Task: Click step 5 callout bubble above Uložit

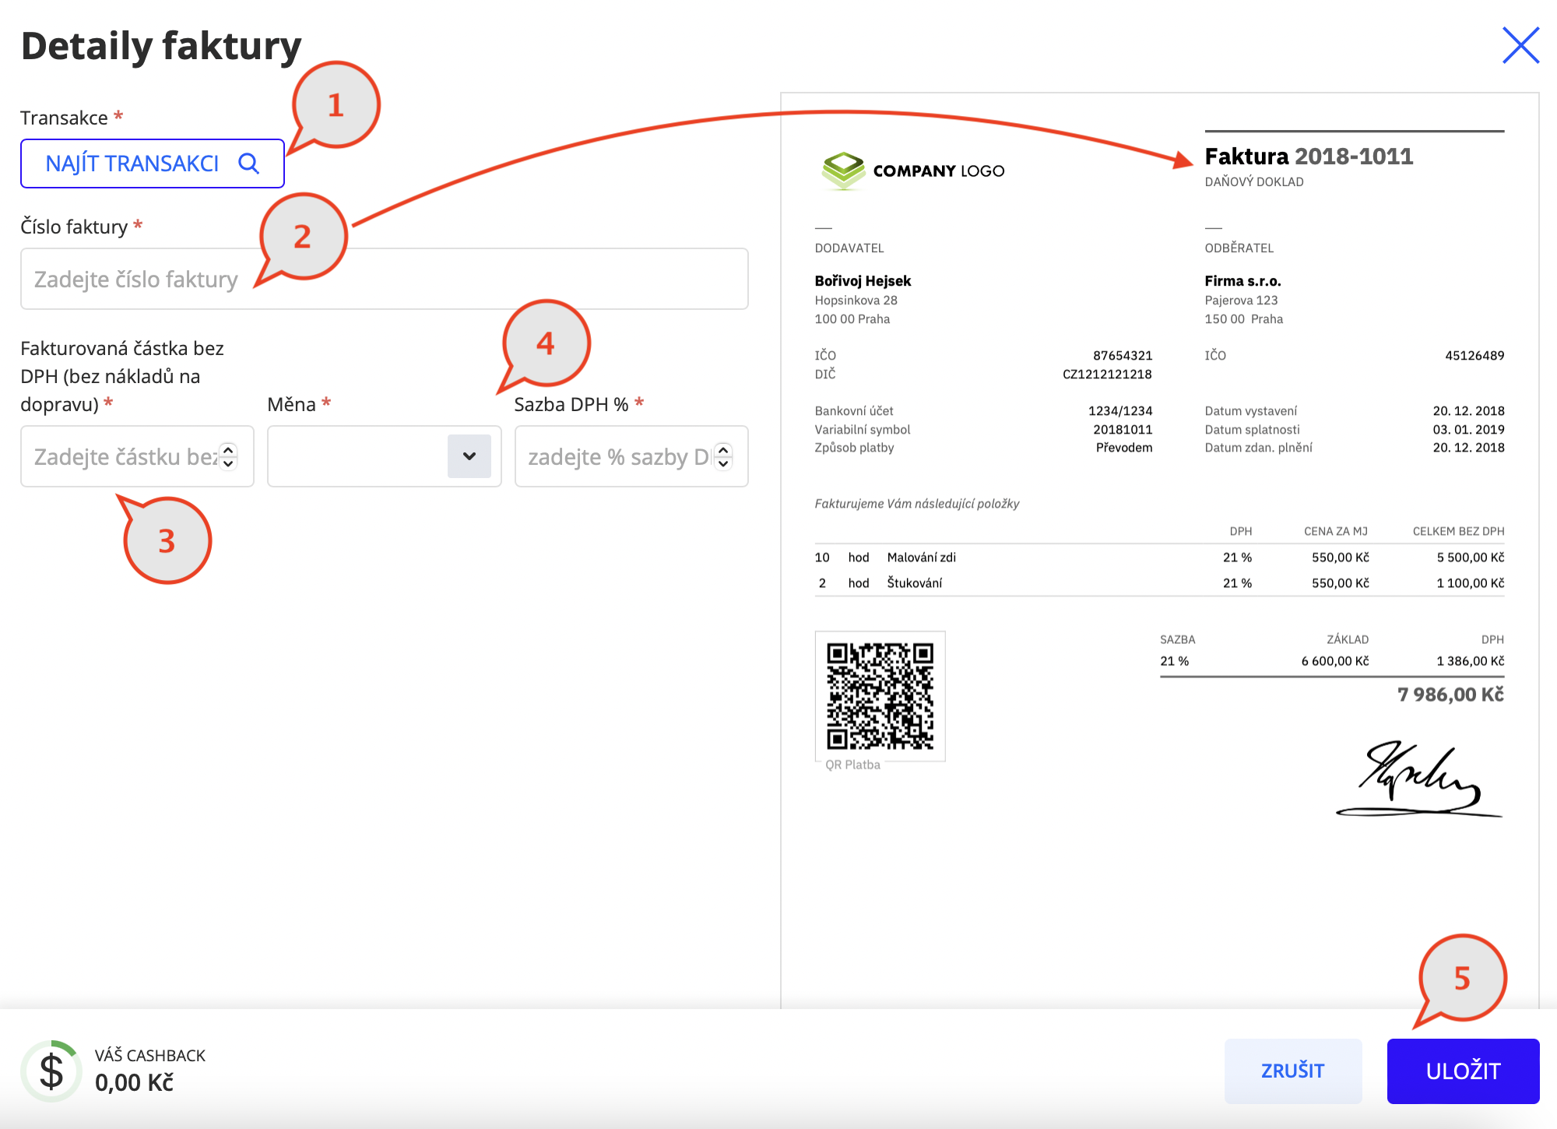Action: (x=1461, y=979)
